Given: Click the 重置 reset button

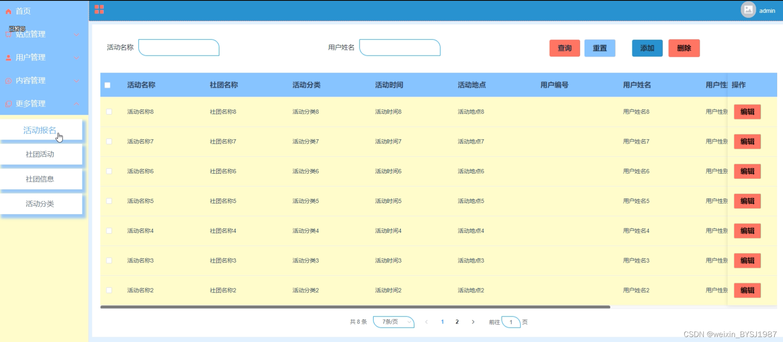Looking at the screenshot, I should [600, 48].
